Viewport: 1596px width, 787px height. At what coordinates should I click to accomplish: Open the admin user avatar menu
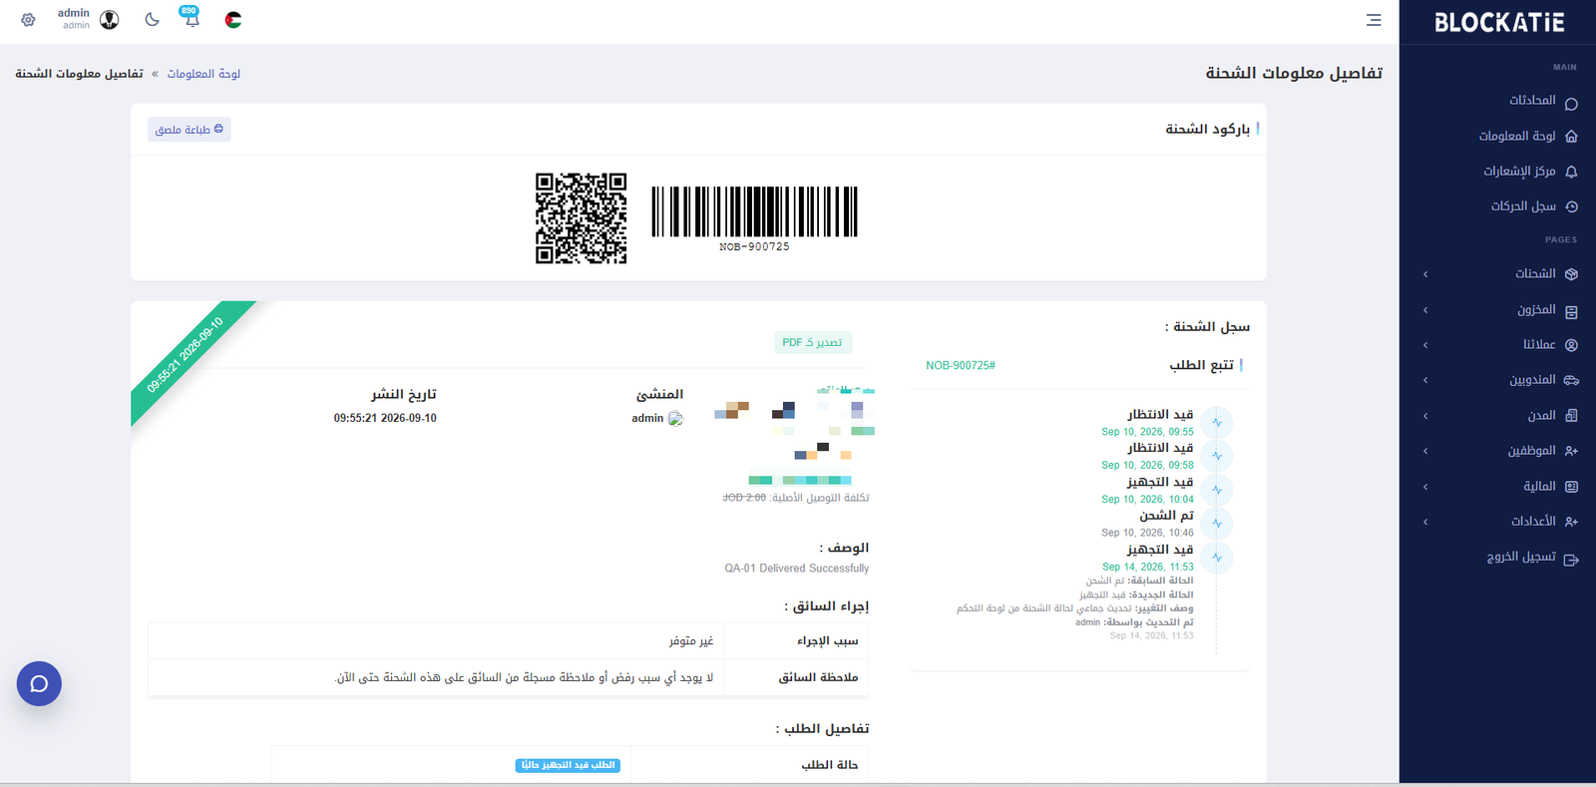pos(110,20)
